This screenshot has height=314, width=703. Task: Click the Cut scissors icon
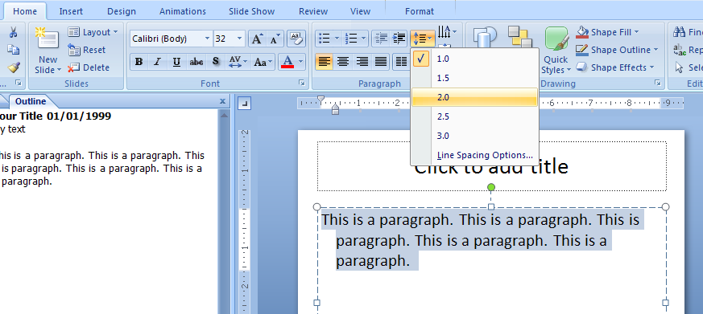14,32
